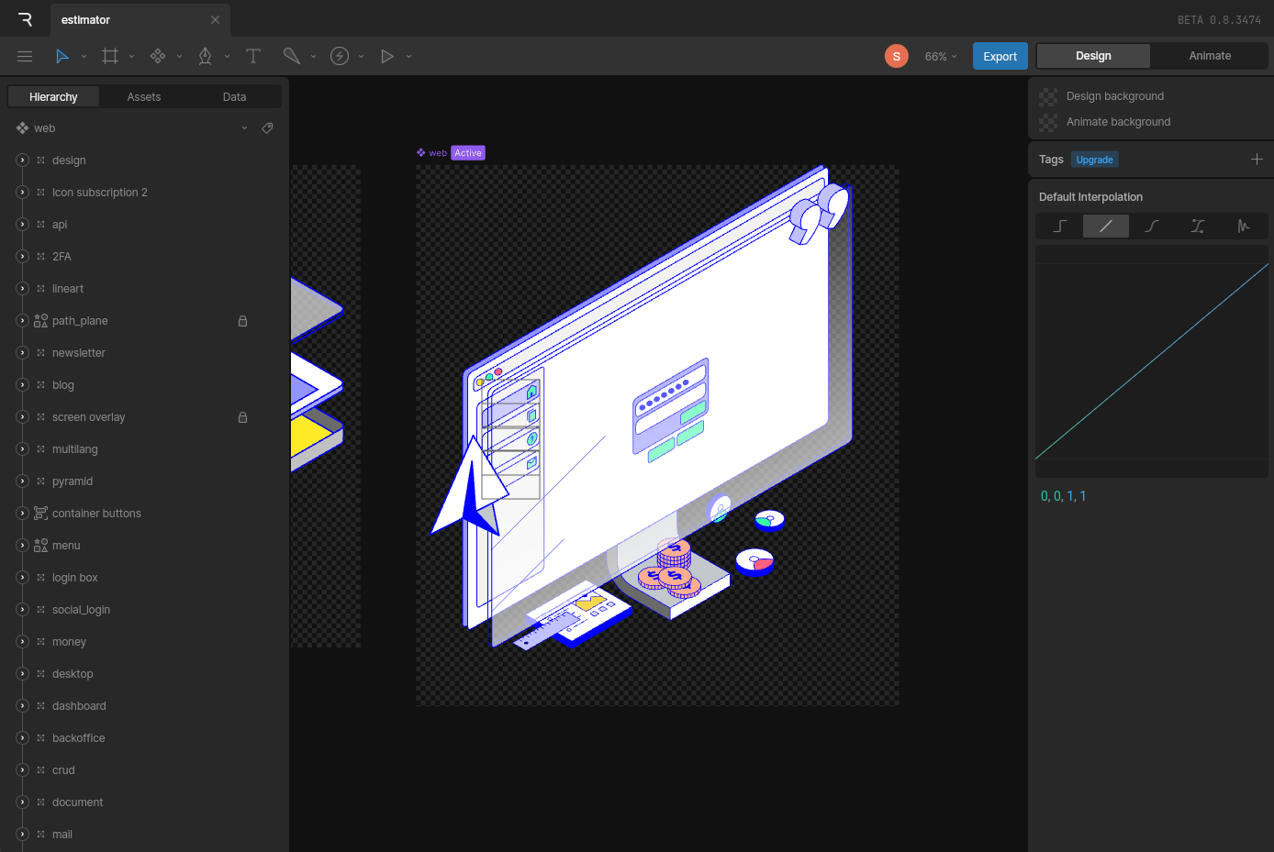Image resolution: width=1274 pixels, height=852 pixels.
Task: Toggle lock on path_plane layer
Action: click(242, 321)
